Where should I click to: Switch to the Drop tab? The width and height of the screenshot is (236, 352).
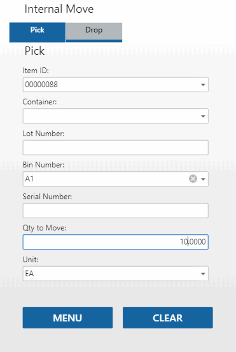click(x=94, y=32)
